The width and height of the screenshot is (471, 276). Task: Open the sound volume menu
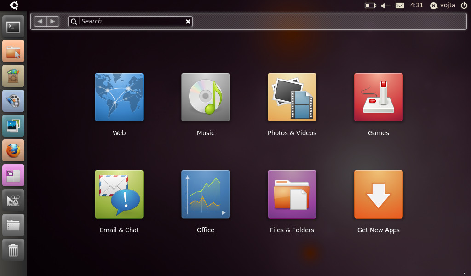(385, 6)
